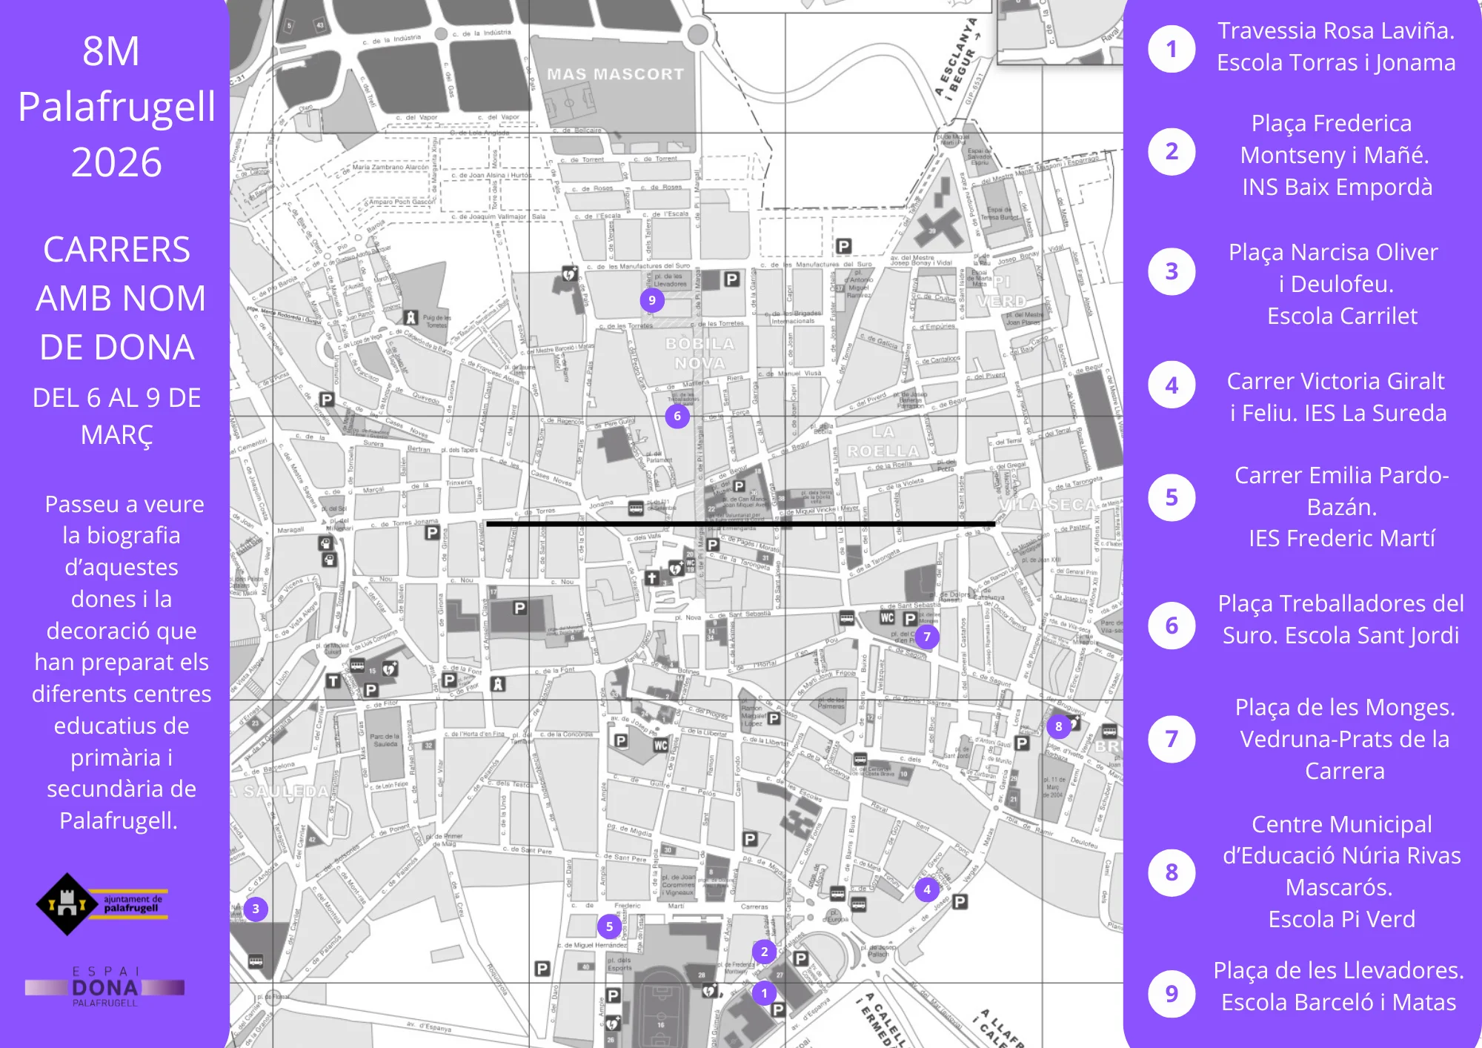Click map marker 6 in Bòbila Nova
This screenshot has width=1482, height=1048.
(677, 416)
